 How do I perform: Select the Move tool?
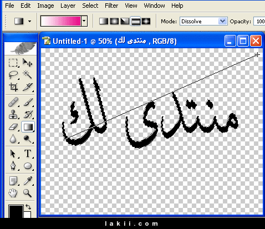pos(28,63)
